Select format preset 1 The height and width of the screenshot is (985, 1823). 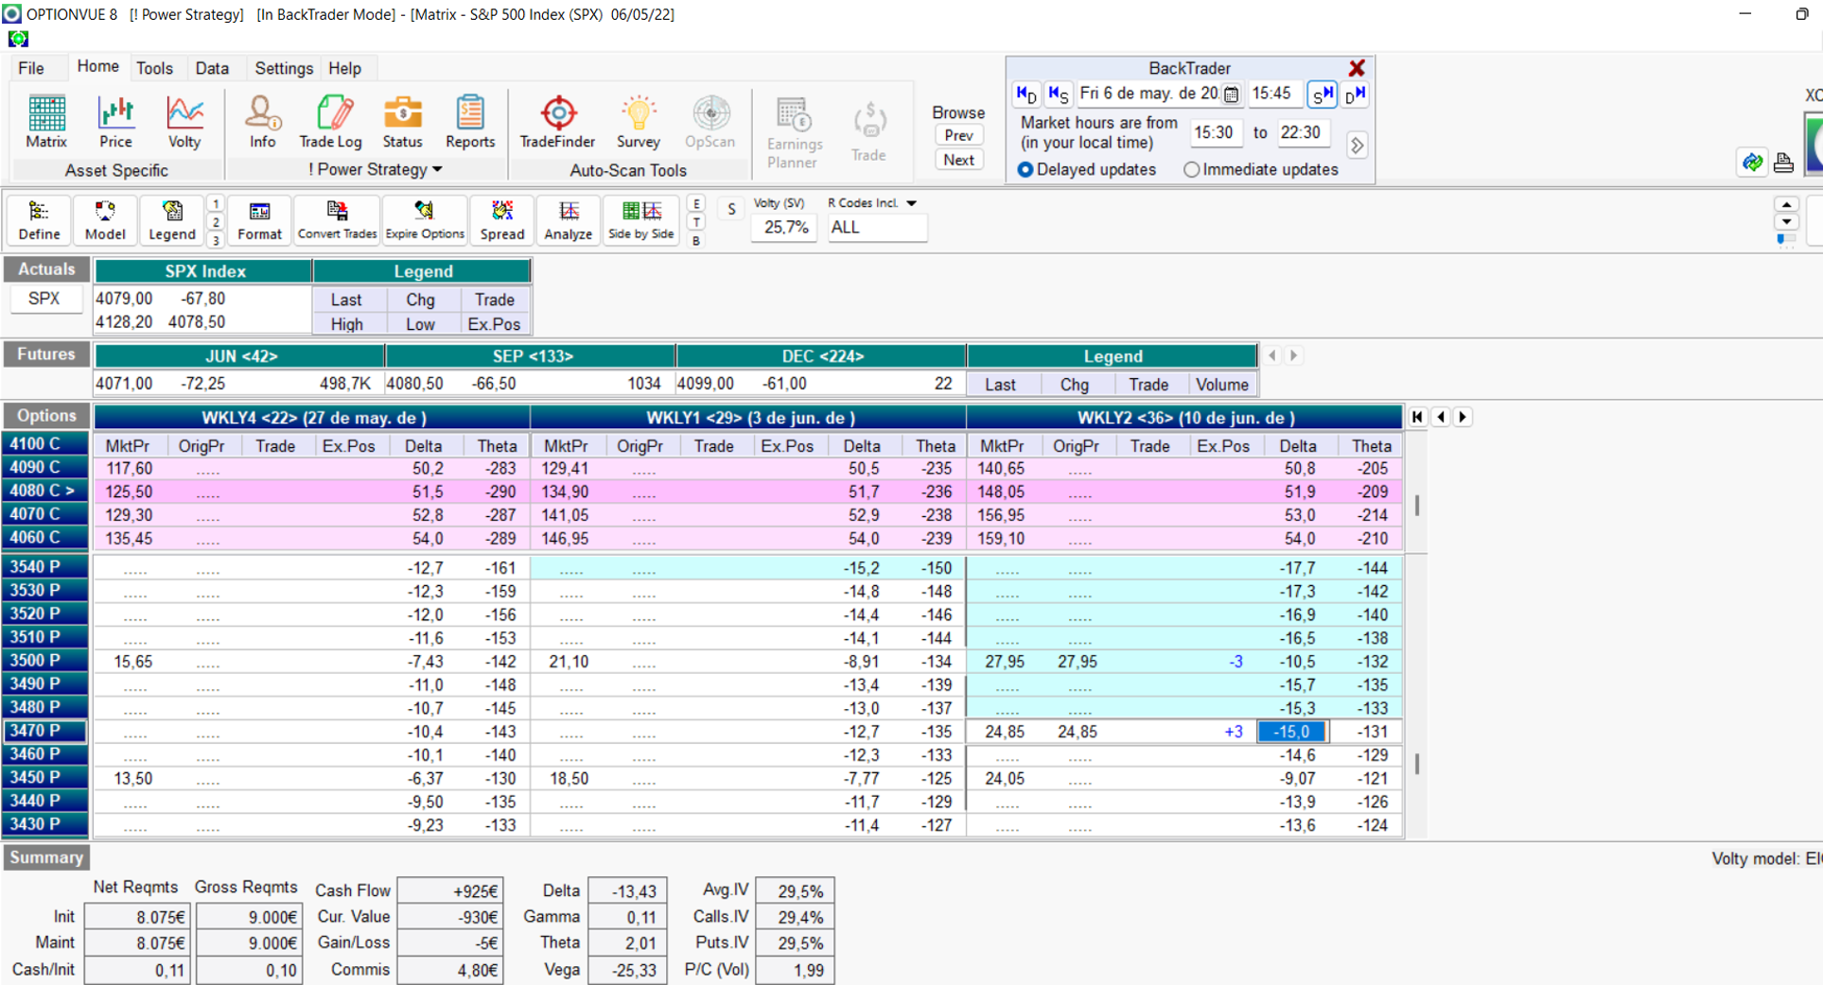tap(216, 204)
